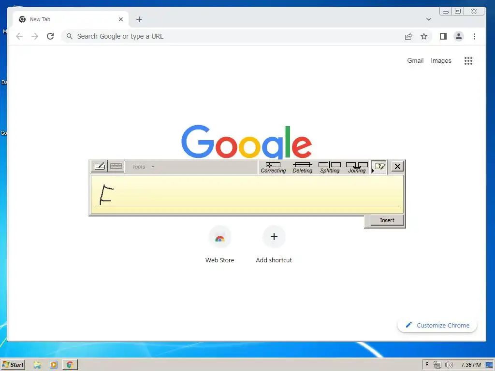Open the Images link

pos(441,60)
